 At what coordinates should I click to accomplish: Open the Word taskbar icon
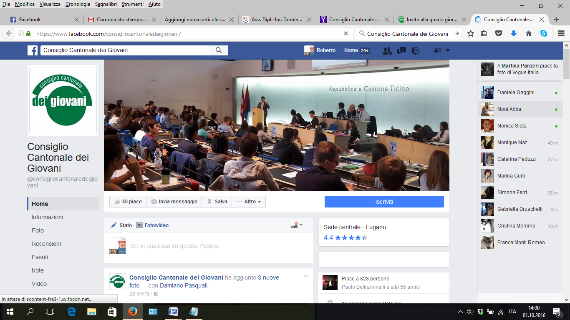pos(173,312)
